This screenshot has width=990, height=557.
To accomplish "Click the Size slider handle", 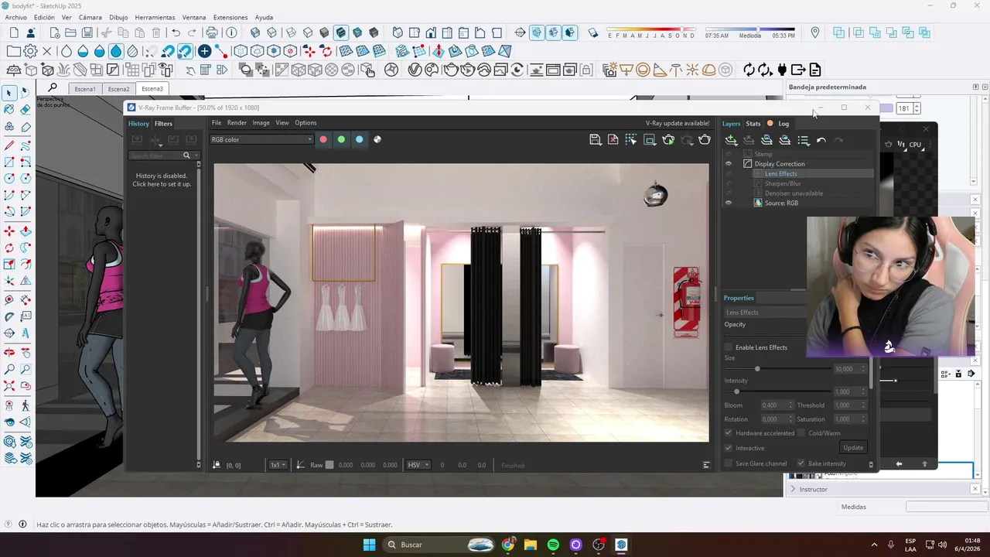I will pos(757,369).
